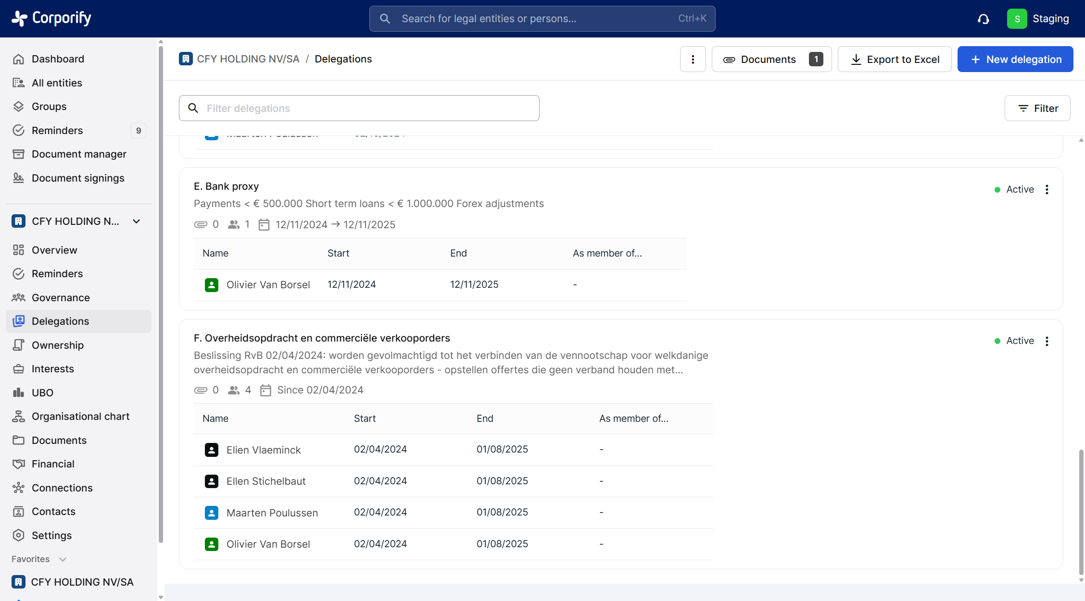
Task: Open three-dot menu for Bank proxy delegation
Action: click(x=1047, y=189)
